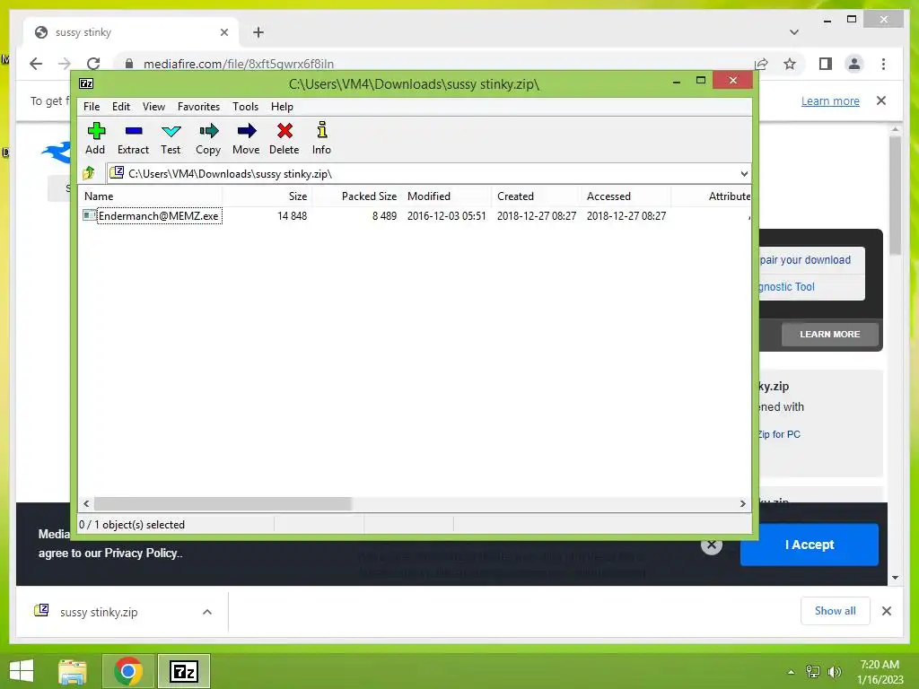
Task: Close the Chrome downloads bar
Action: pyautogui.click(x=887, y=611)
